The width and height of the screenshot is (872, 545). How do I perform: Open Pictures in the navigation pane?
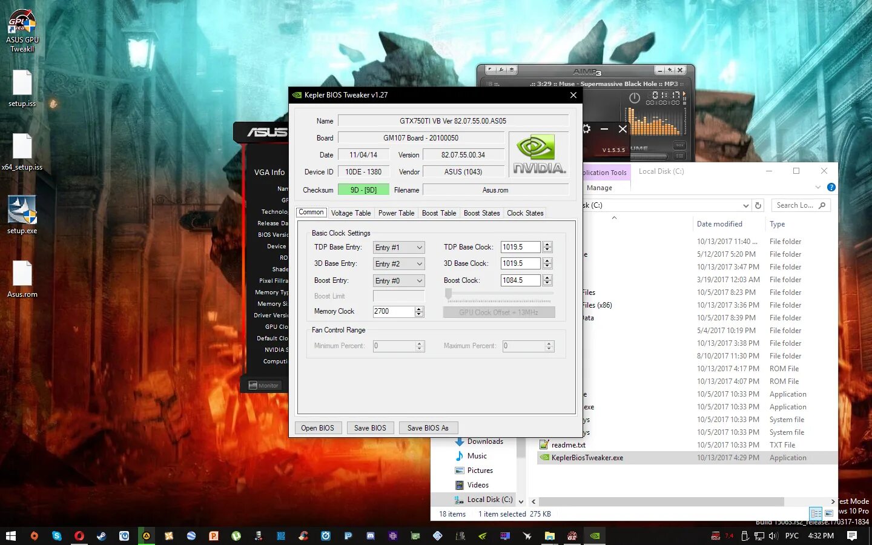(x=480, y=471)
